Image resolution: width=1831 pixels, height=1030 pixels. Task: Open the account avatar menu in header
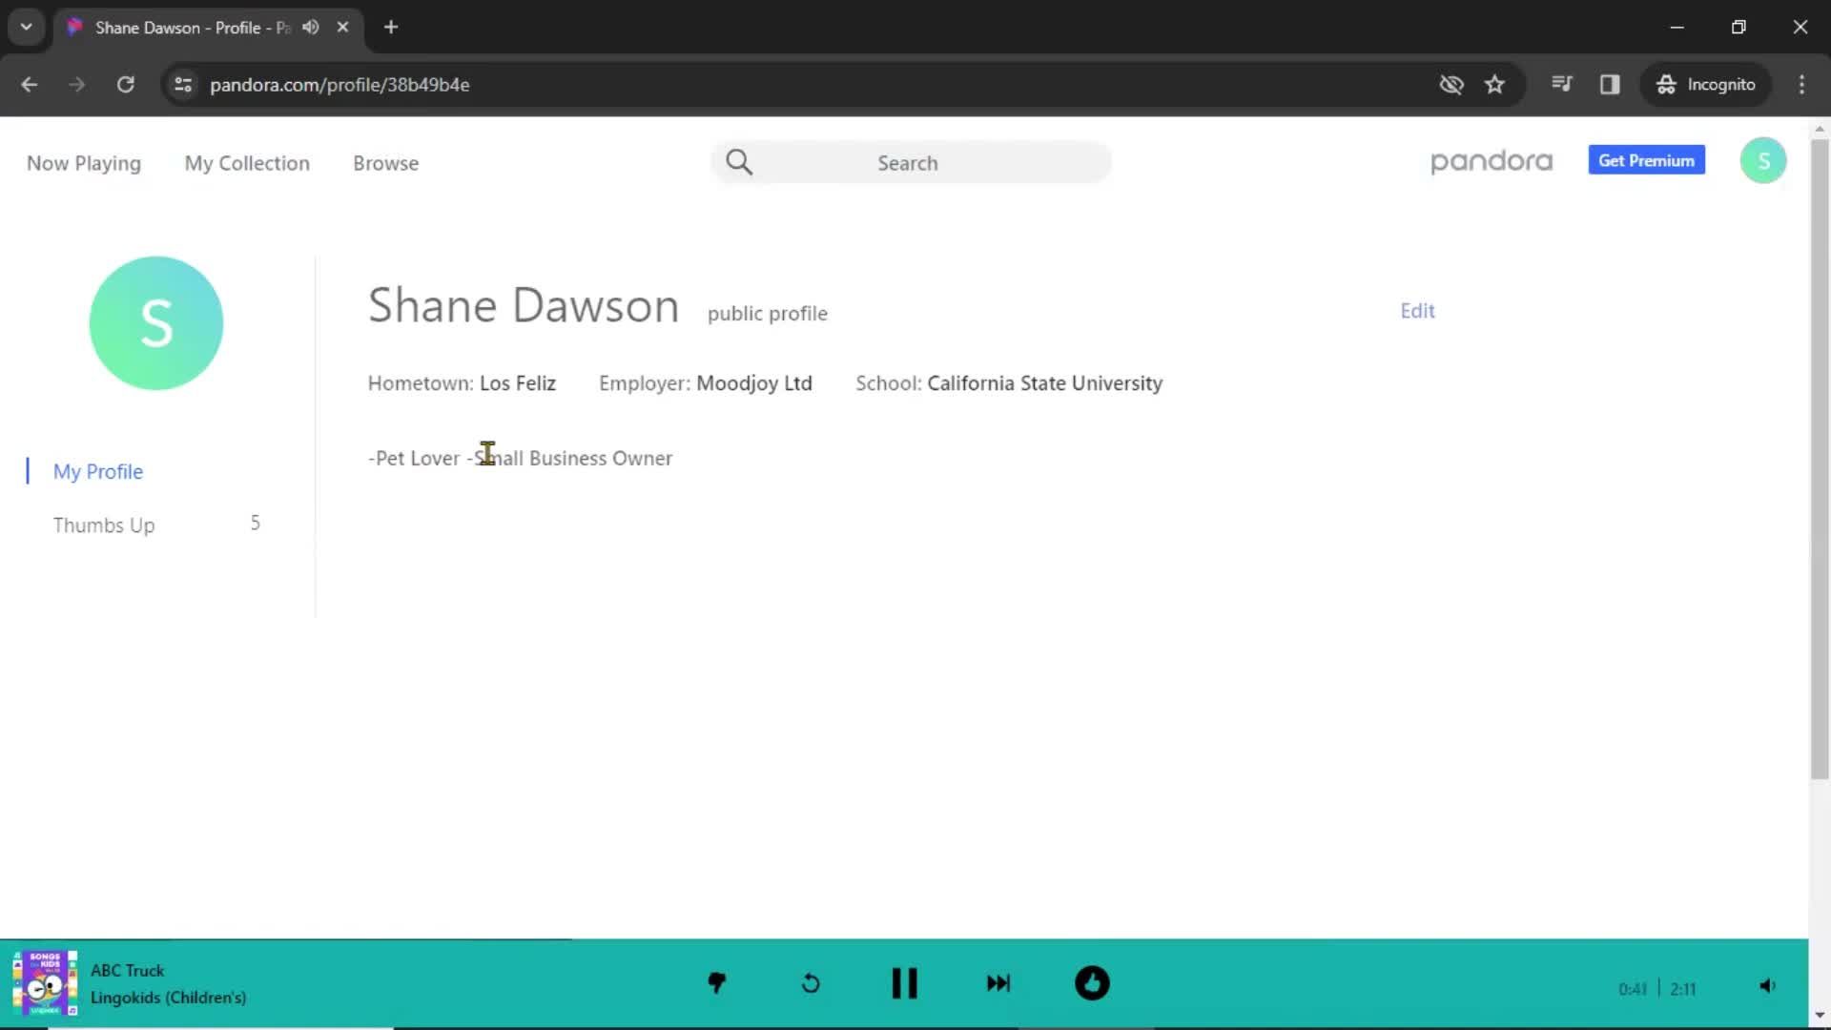tap(1763, 161)
